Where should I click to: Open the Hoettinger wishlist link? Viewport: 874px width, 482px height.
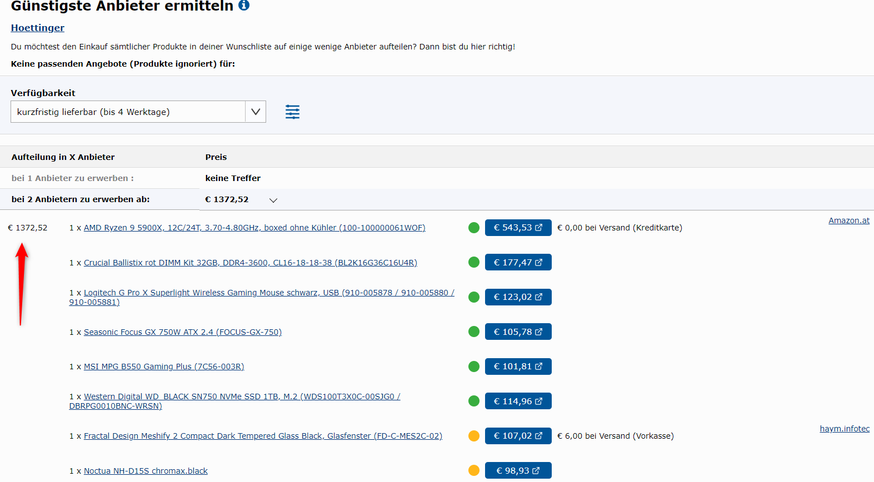(x=38, y=28)
